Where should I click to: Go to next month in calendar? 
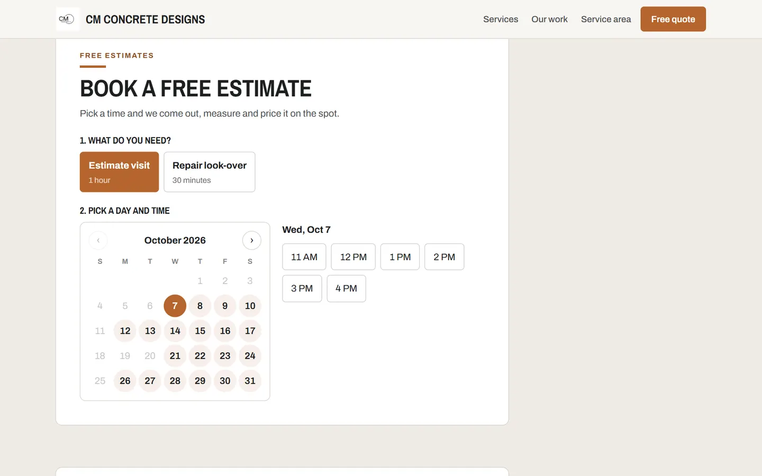[x=252, y=240]
